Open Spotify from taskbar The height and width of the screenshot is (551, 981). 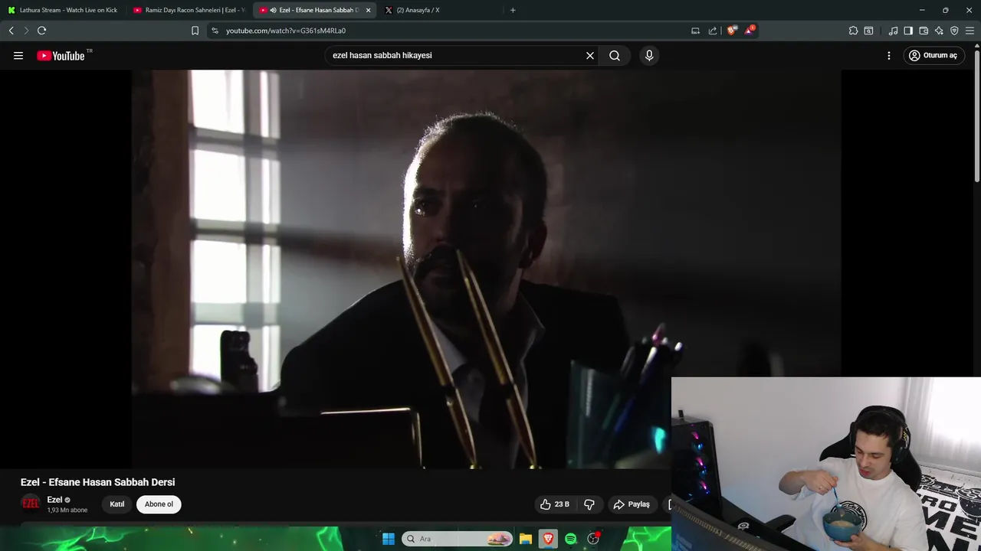[570, 539]
